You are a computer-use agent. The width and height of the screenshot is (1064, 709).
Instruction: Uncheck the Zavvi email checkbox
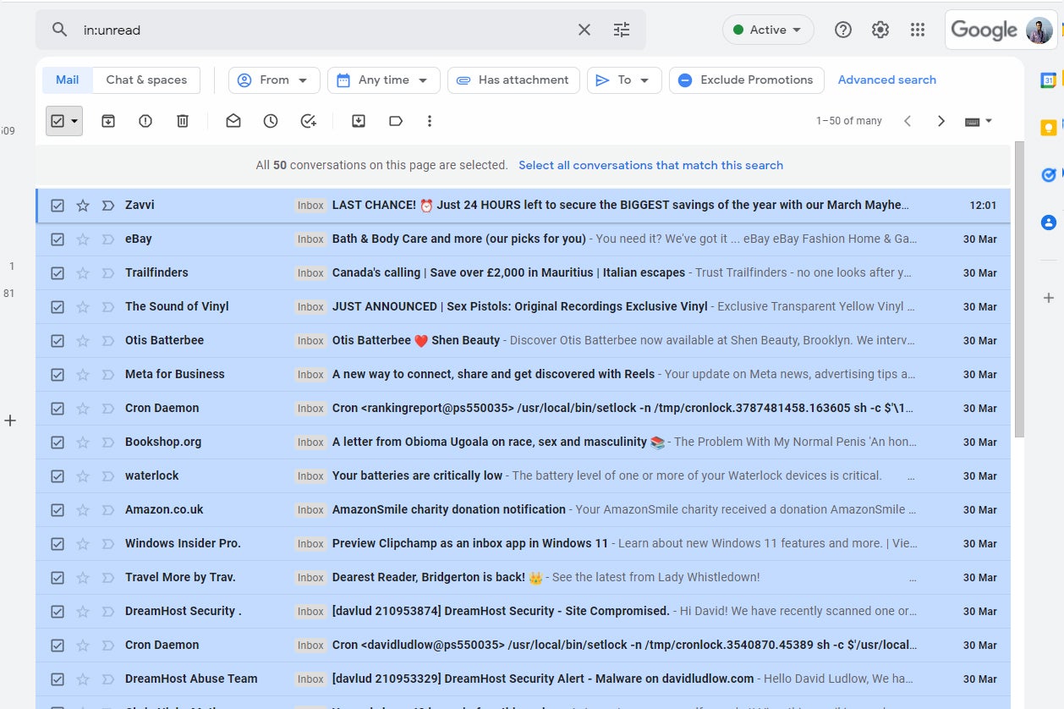click(x=58, y=206)
